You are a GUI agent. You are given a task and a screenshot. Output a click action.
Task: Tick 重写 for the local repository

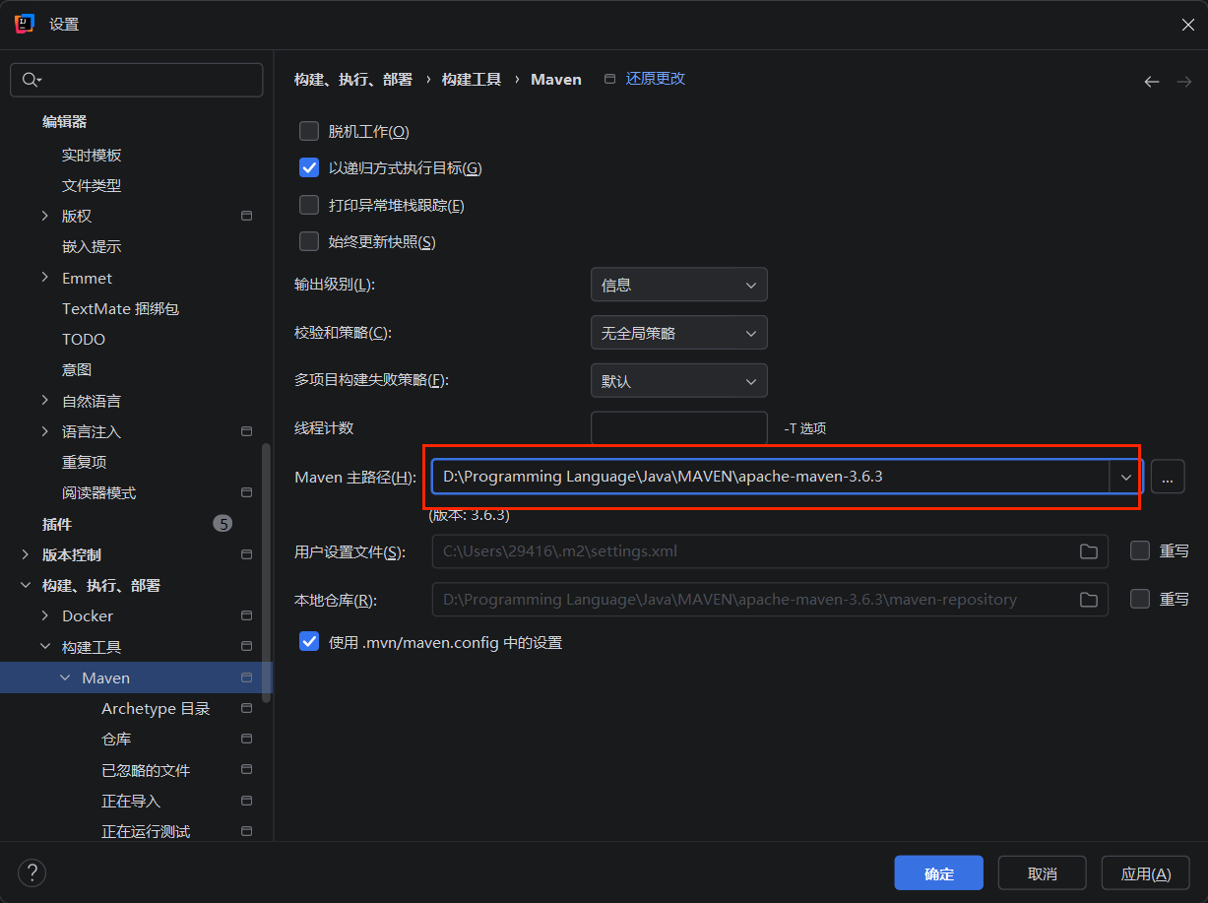(1140, 599)
